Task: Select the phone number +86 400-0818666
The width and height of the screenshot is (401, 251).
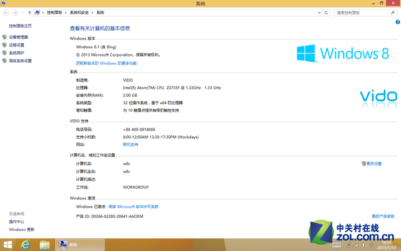Action: click(139, 130)
